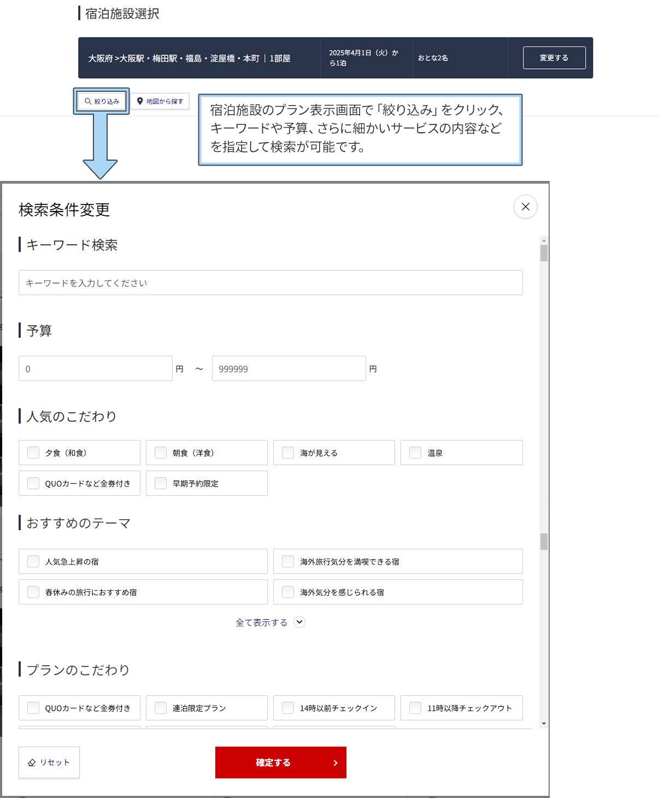Image resolution: width=659 pixels, height=798 pixels.
Task: Click the eraser リセット button
Action: [x=49, y=762]
